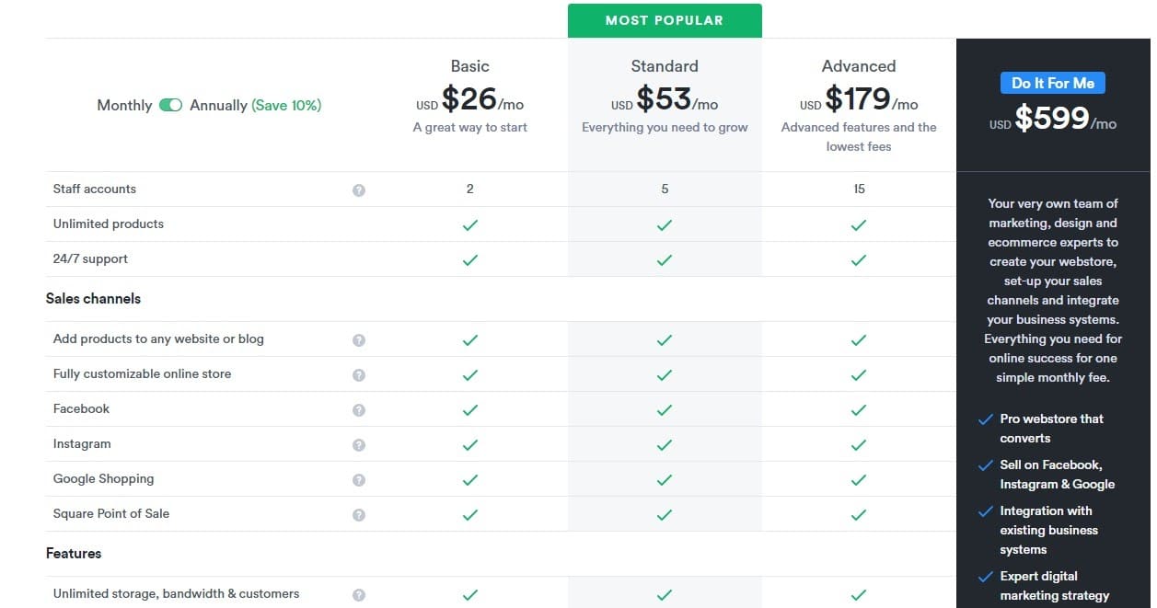
Task: Open the Staff accounts help tooltip
Action: coord(359,189)
